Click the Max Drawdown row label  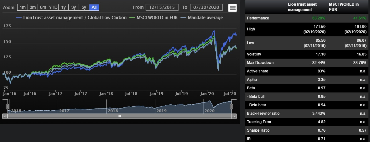tap(260, 63)
